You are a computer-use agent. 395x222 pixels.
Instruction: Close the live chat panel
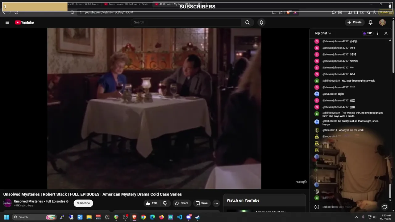(386, 33)
